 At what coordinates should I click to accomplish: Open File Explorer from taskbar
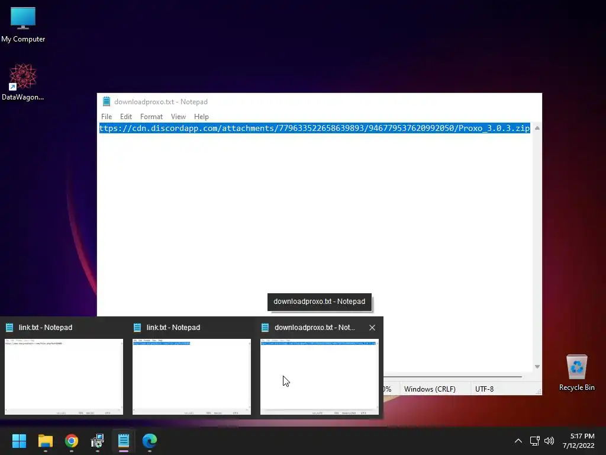click(x=45, y=441)
